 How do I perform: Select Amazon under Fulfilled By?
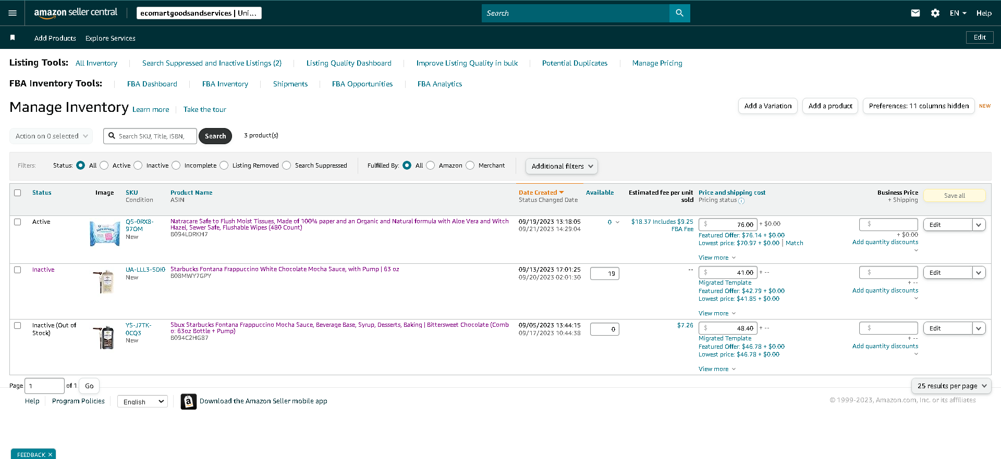(431, 165)
